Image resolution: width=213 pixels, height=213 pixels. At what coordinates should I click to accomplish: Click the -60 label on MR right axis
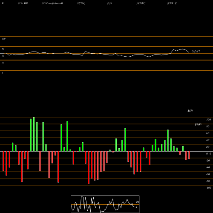point(208,174)
